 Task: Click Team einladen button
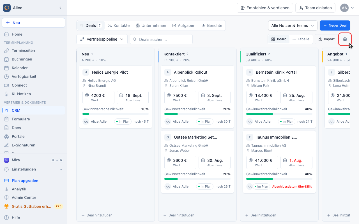pos(315,8)
